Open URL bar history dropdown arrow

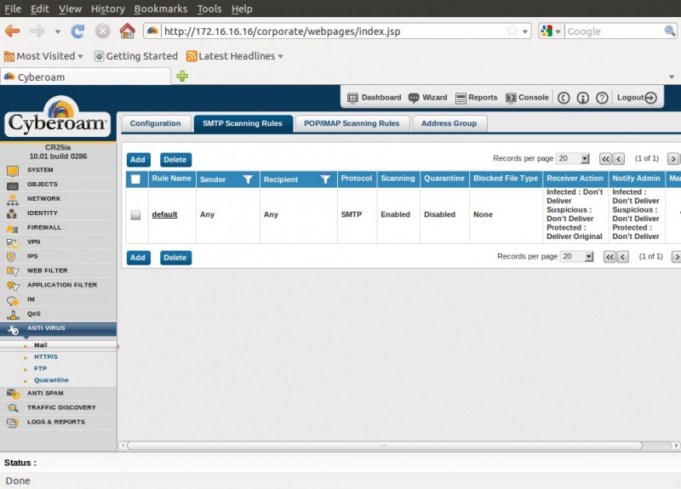coord(524,31)
